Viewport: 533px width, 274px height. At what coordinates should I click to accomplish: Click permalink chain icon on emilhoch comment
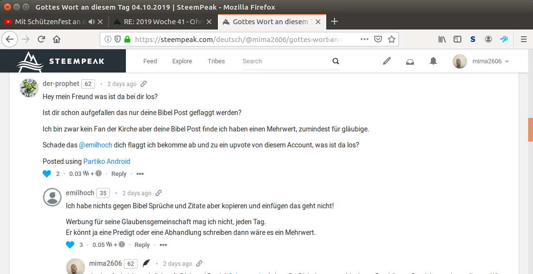(158, 193)
